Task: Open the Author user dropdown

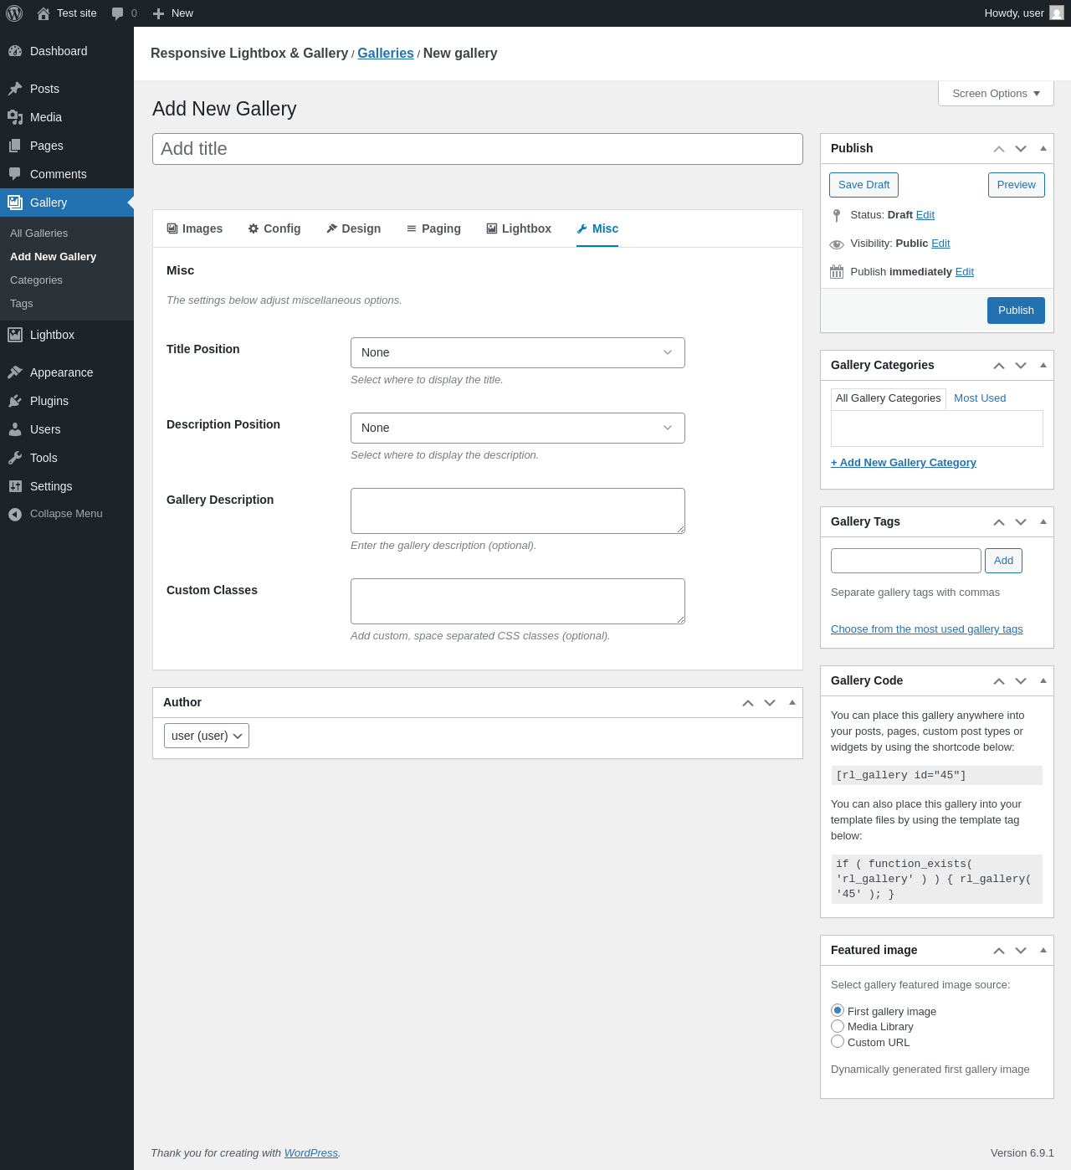Action: click(207, 736)
